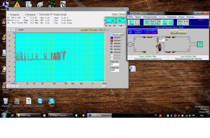Open the 3D waterfall plot tool icon
Screen dimensions: 210x138
coord(137,22)
